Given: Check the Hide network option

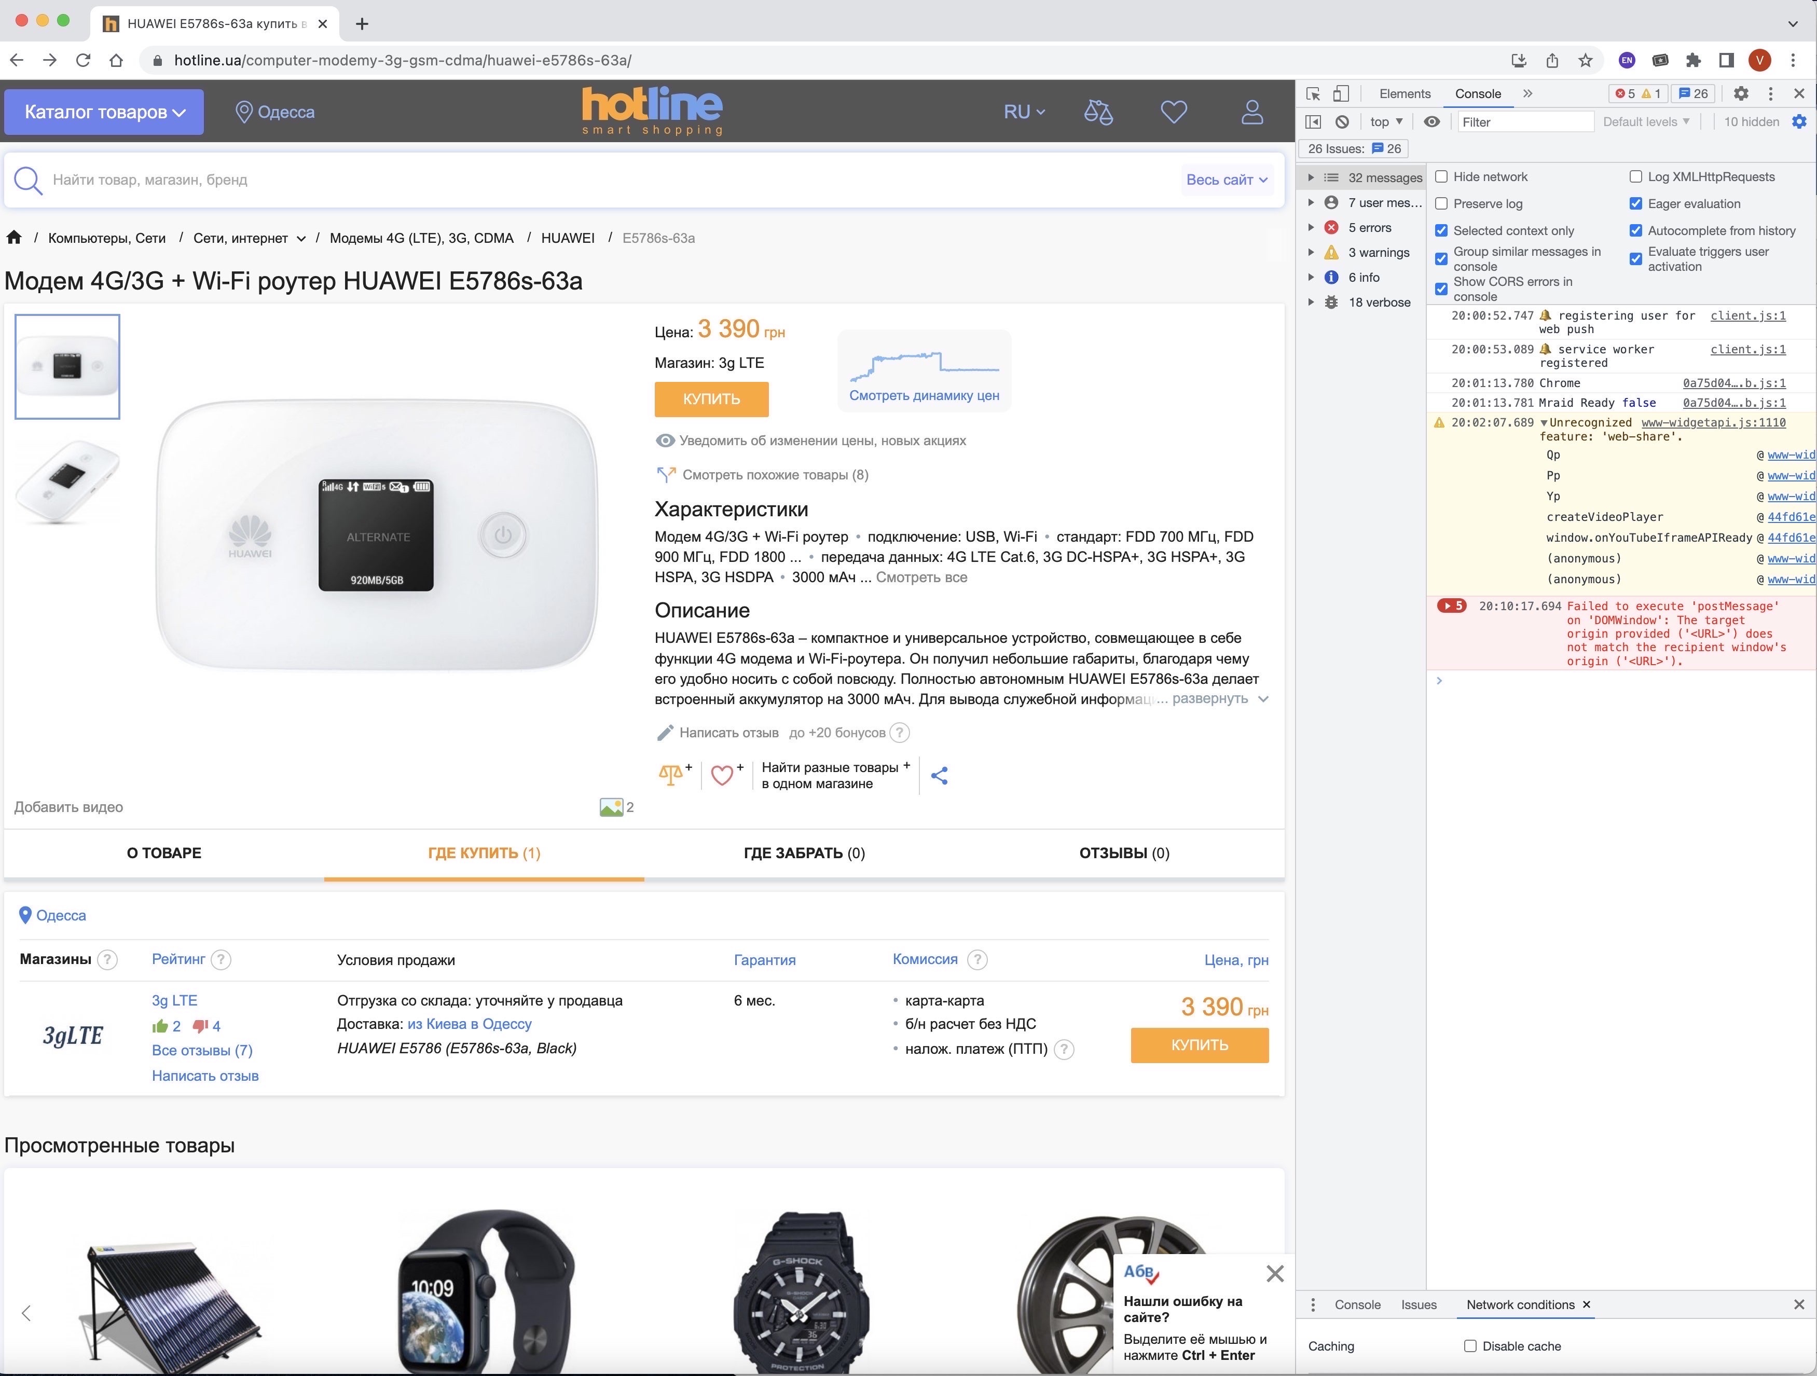Looking at the screenshot, I should click(x=1441, y=176).
